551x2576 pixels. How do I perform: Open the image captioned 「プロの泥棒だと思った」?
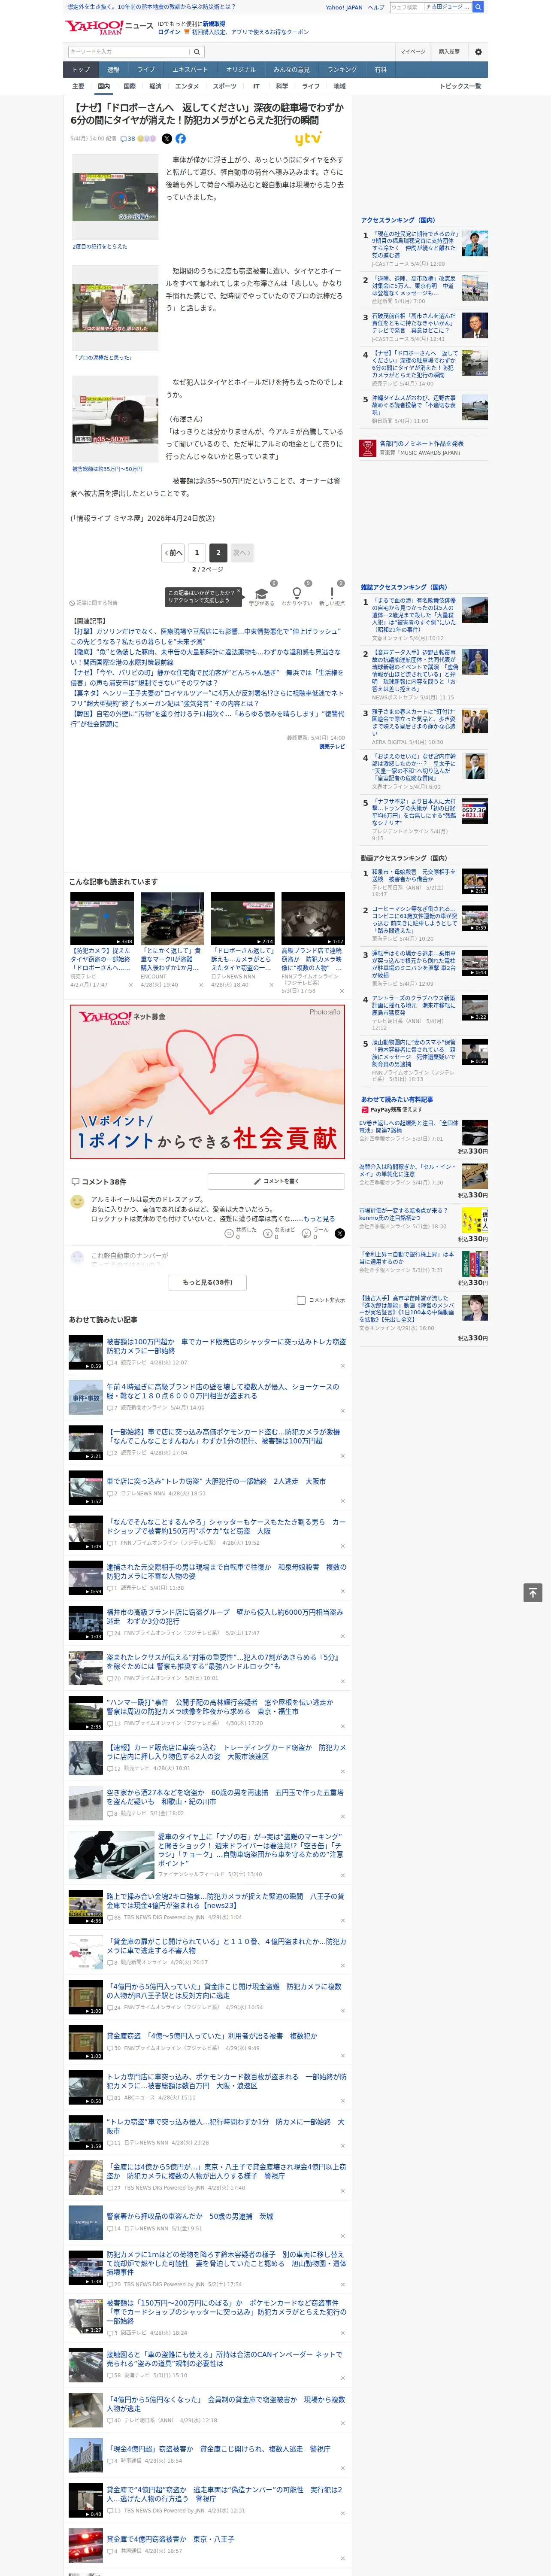pos(115,308)
